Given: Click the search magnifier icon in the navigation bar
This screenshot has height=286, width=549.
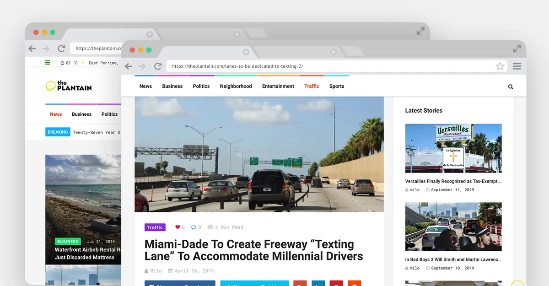Looking at the screenshot, I should tap(511, 86).
